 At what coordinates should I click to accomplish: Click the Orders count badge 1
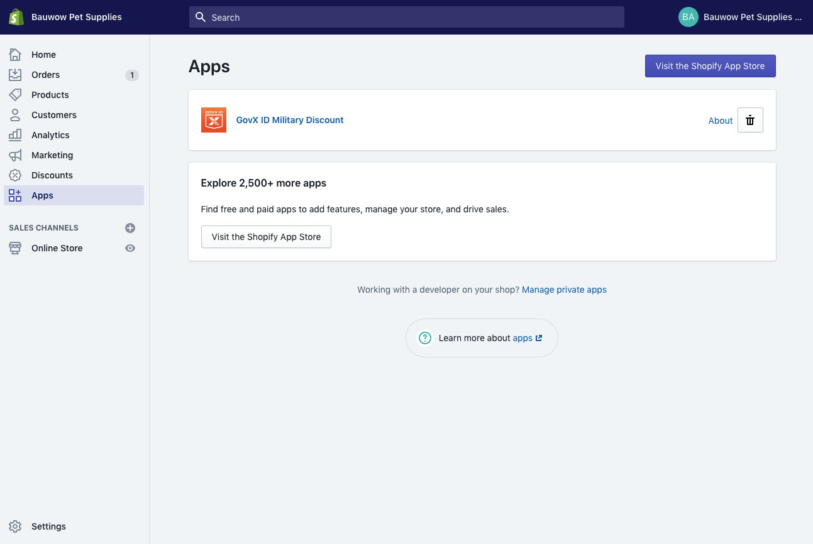pos(131,75)
